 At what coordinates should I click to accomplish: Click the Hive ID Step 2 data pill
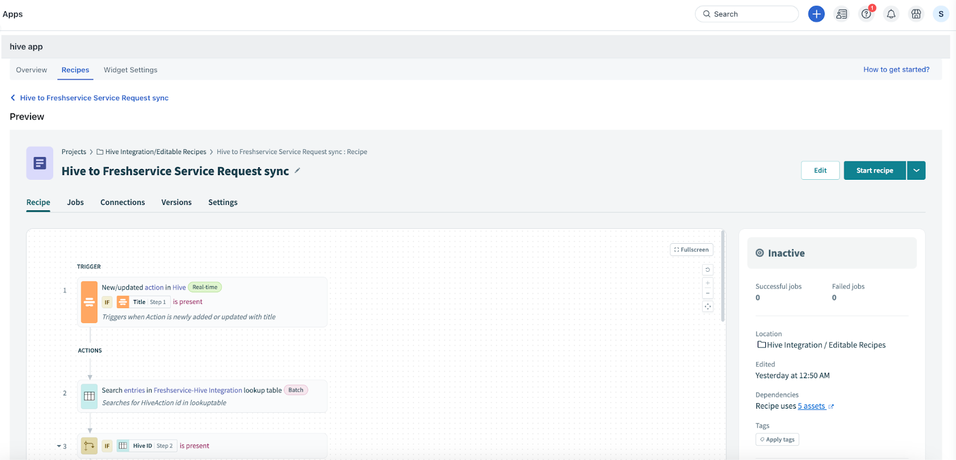tap(146, 446)
